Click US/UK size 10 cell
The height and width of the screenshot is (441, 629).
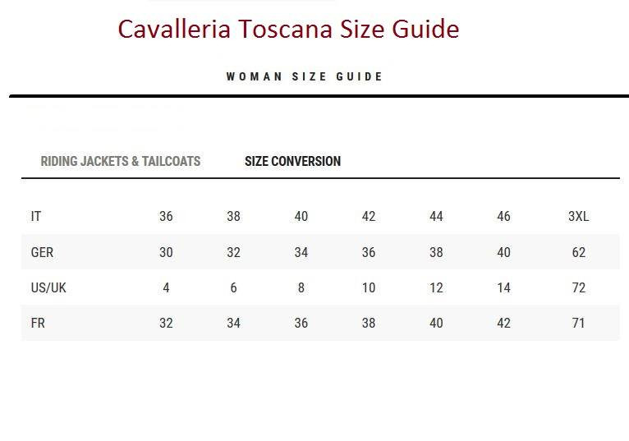click(x=369, y=288)
